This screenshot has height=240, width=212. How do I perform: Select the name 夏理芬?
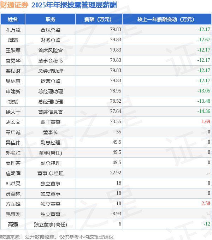tap(13, 163)
